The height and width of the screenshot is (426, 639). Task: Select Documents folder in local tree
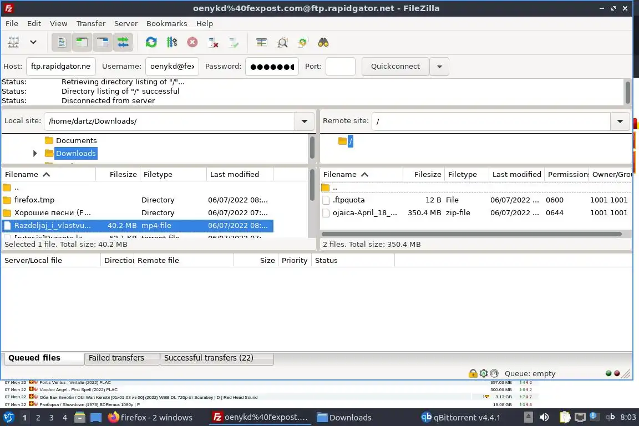pyautogui.click(x=76, y=141)
